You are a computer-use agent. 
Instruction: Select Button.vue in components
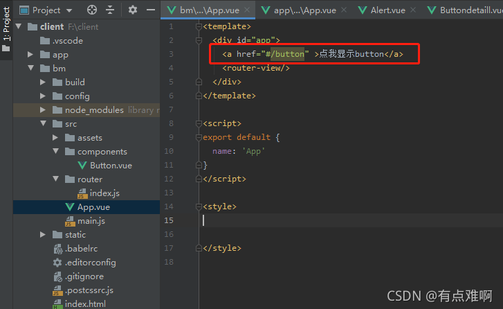[111, 166]
